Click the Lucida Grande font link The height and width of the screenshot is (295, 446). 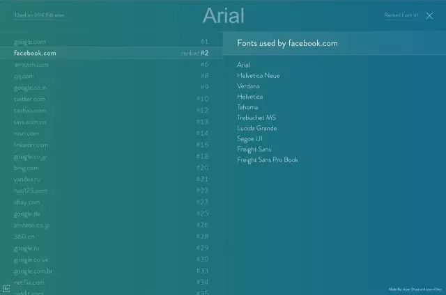click(x=257, y=128)
